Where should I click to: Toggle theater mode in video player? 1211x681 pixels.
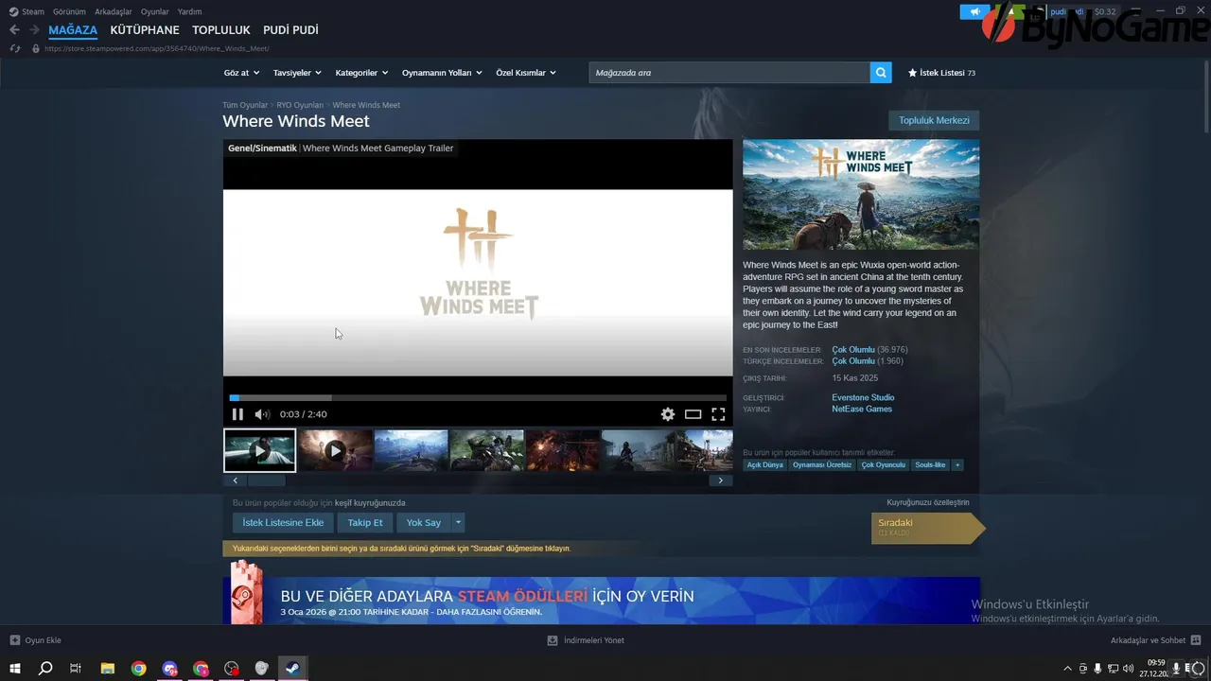click(693, 414)
